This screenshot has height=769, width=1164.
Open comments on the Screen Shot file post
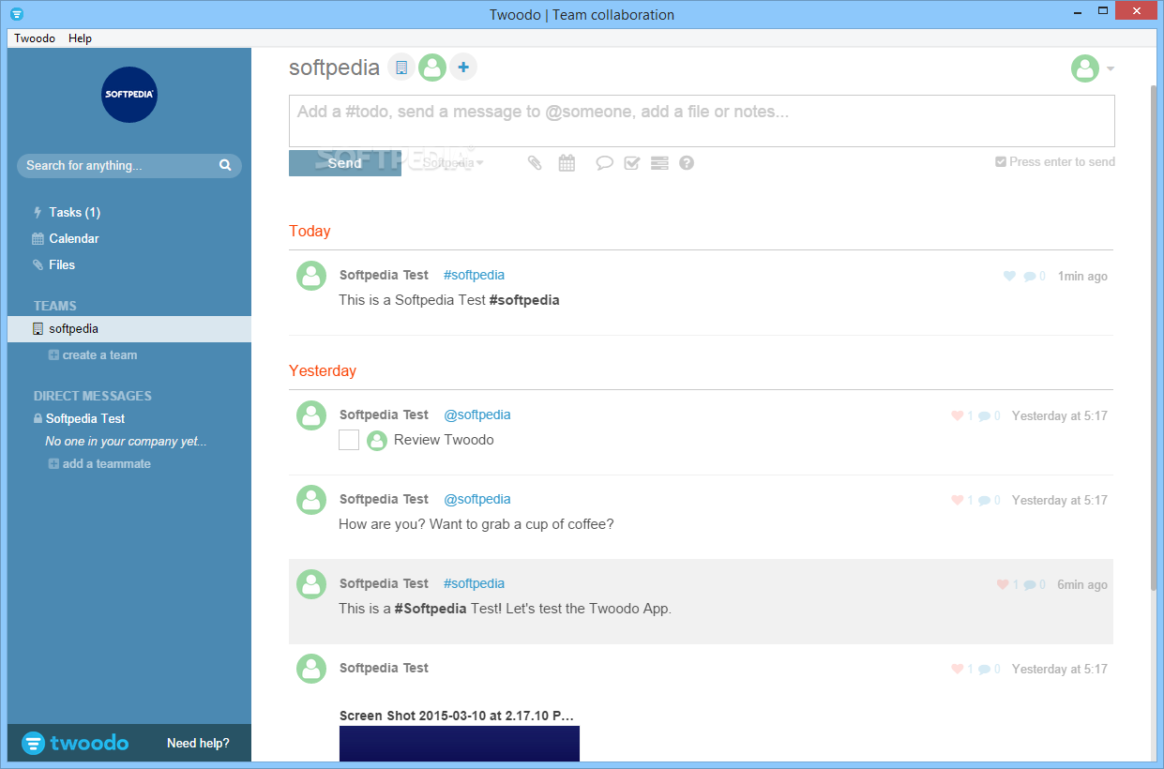point(990,669)
